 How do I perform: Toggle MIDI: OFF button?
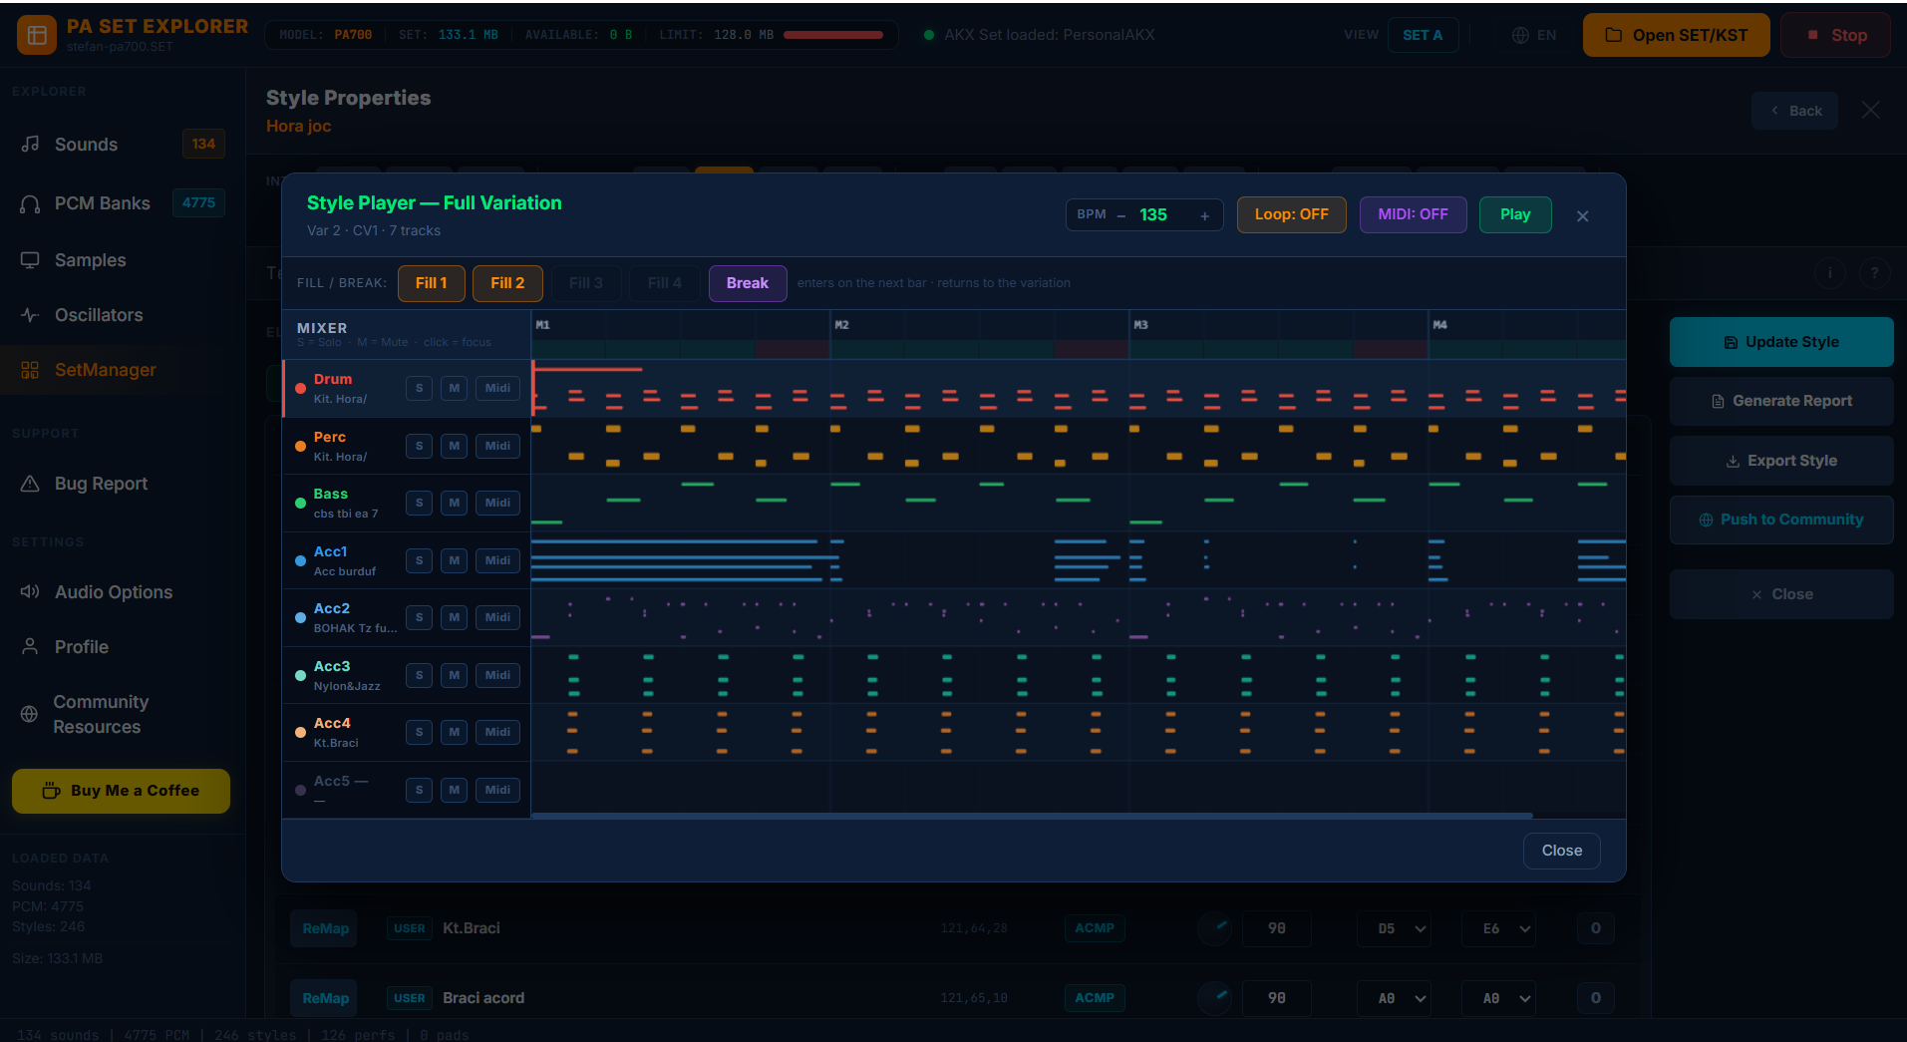click(x=1413, y=214)
